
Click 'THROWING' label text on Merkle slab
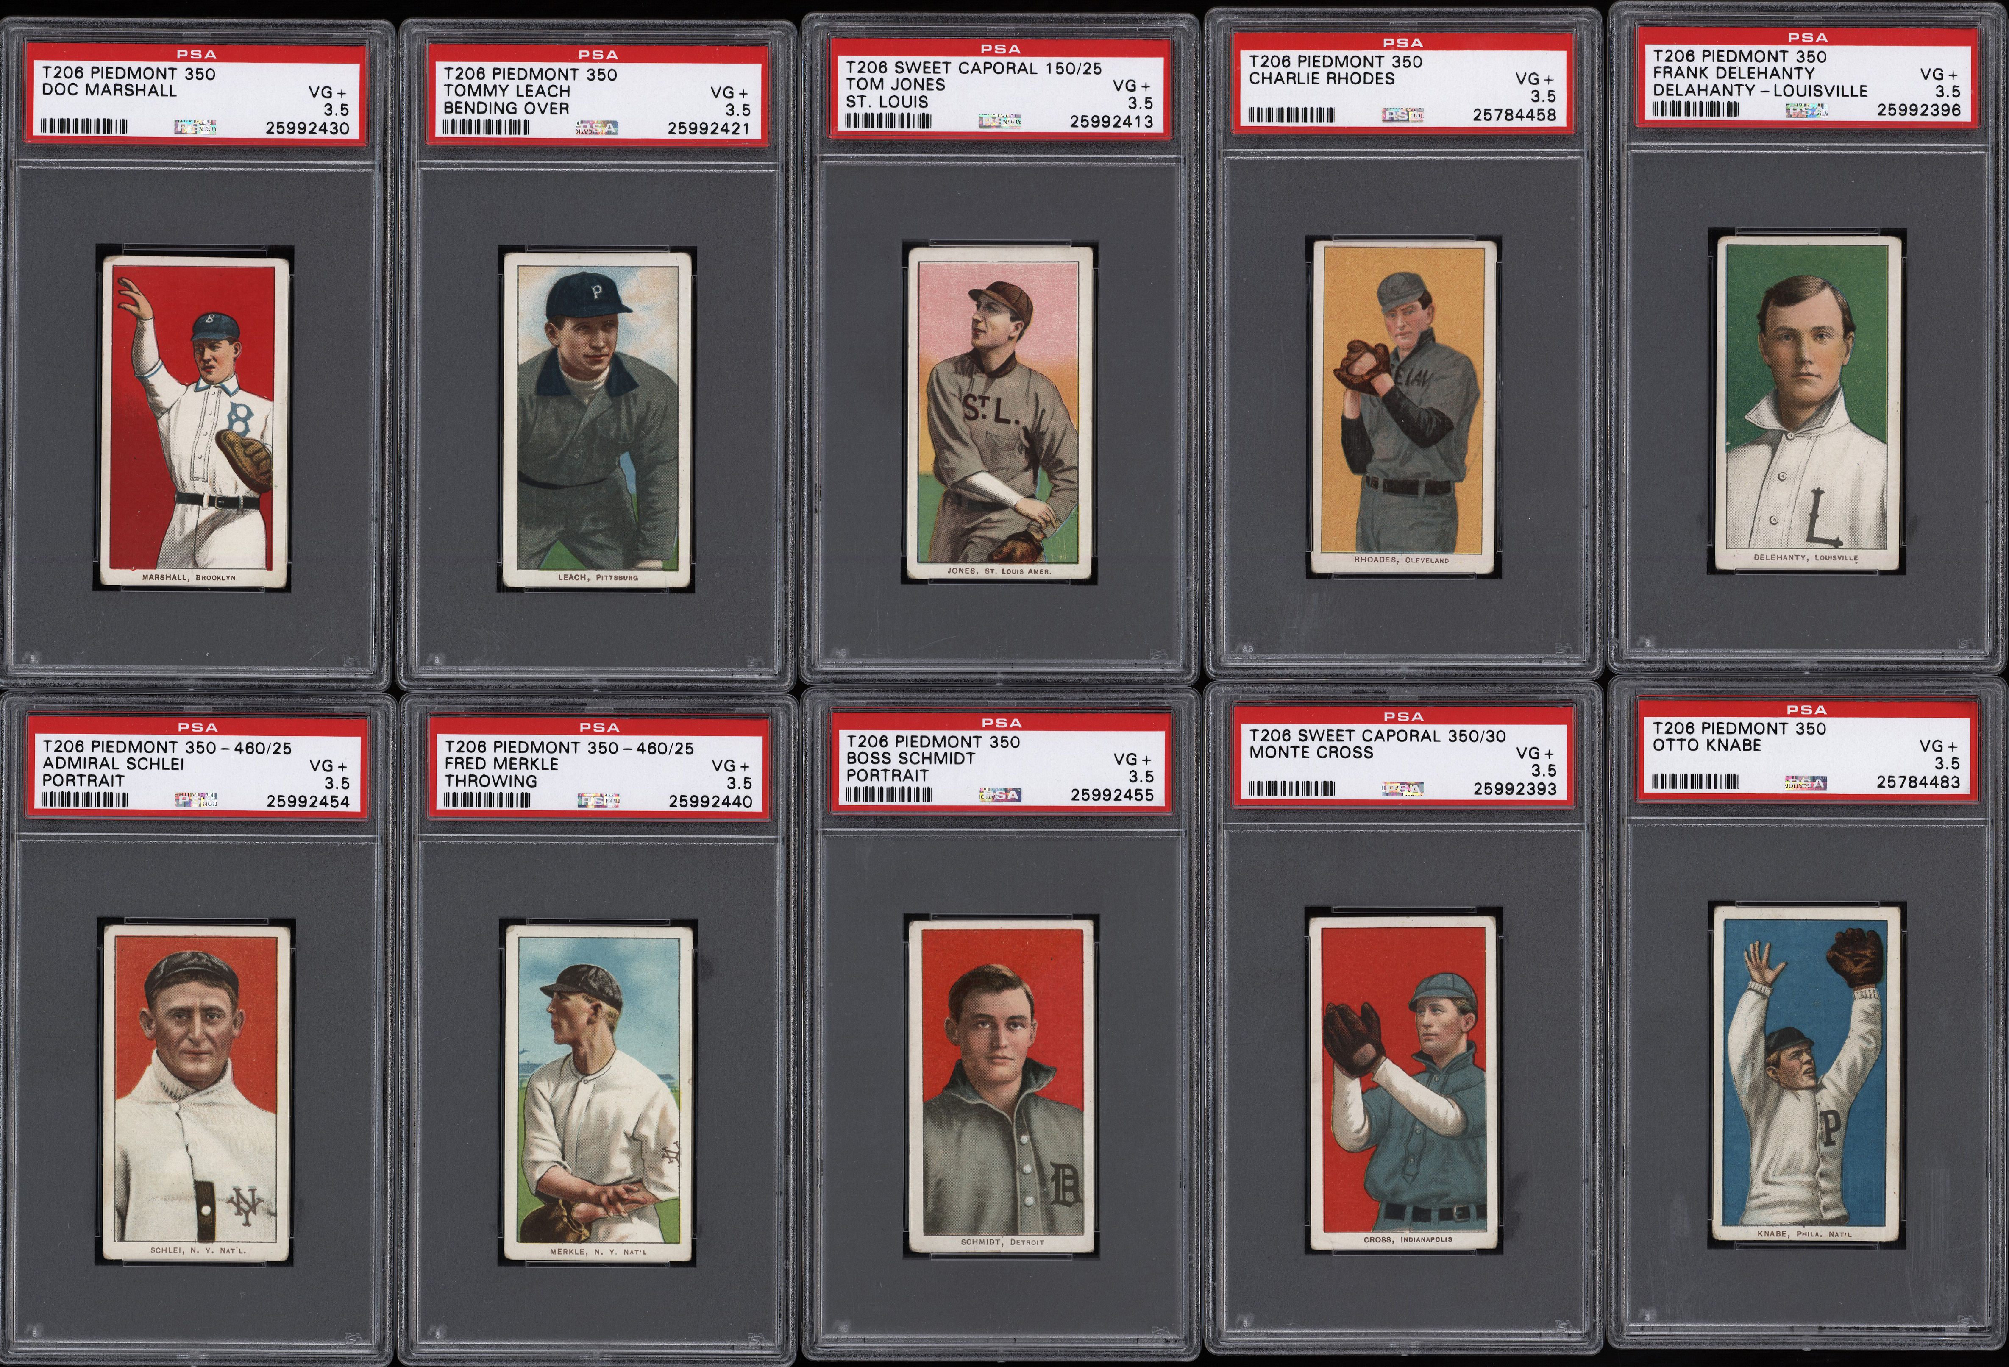pyautogui.click(x=491, y=782)
